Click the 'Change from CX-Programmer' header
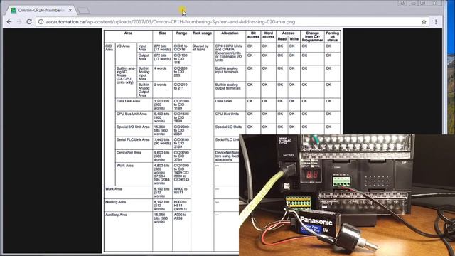 pos(313,36)
